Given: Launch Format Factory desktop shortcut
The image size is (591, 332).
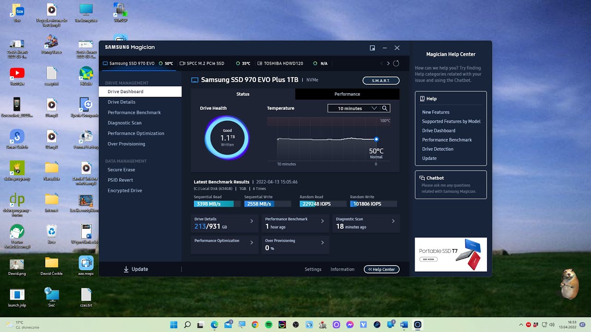Looking at the screenshot, I should [86, 139].
